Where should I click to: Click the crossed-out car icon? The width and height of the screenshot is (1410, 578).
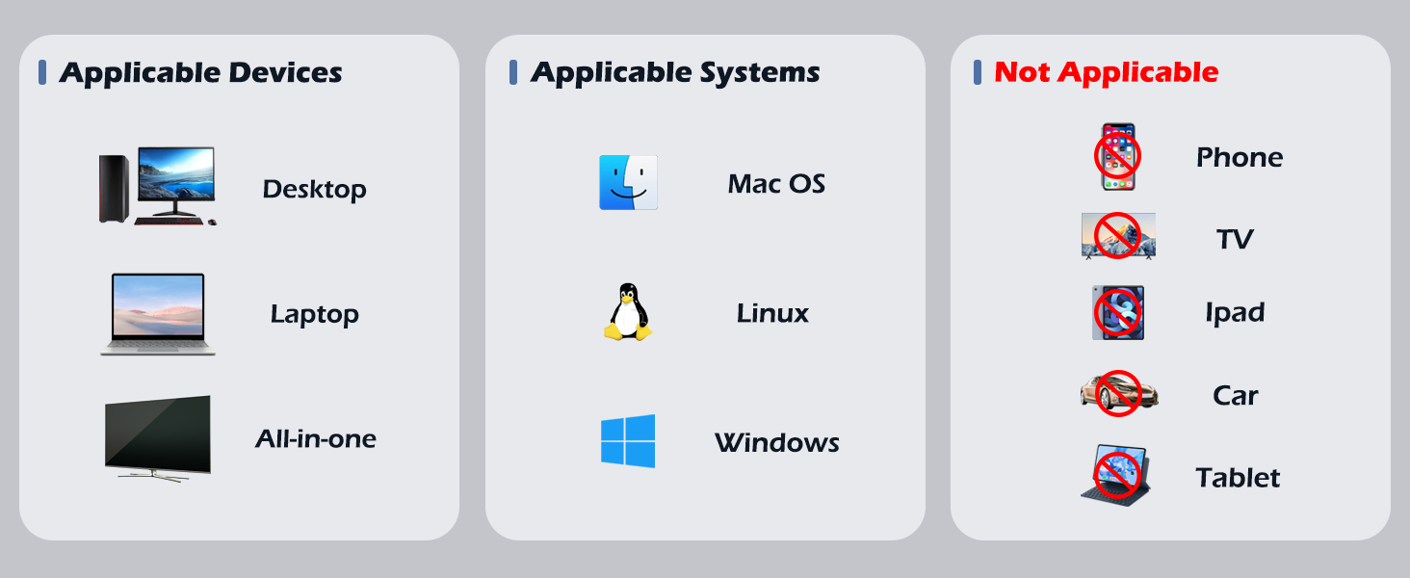pos(1118,393)
